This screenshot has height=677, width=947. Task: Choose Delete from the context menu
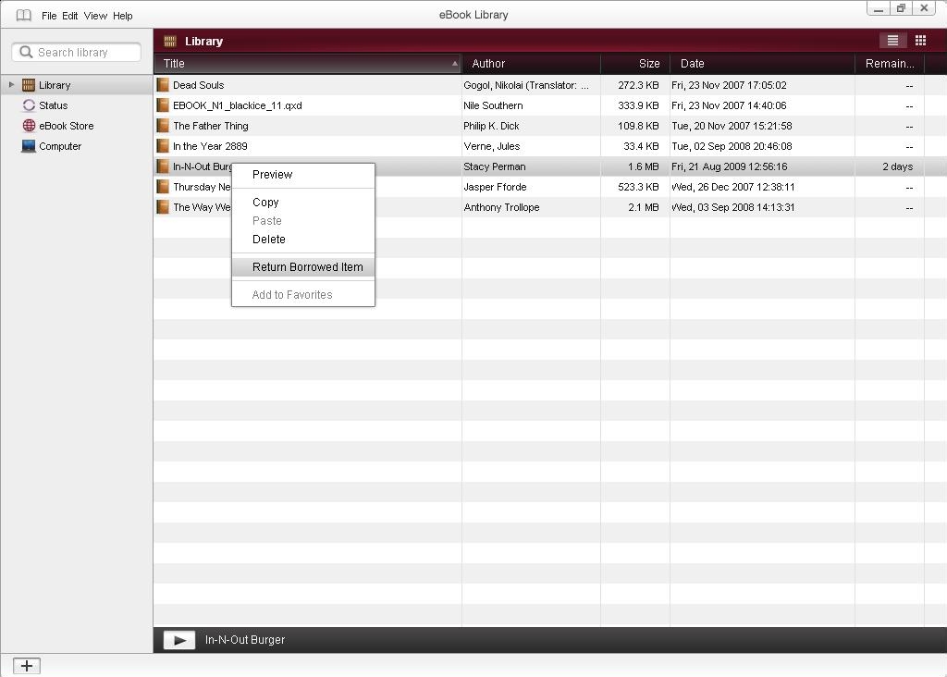[303, 240]
